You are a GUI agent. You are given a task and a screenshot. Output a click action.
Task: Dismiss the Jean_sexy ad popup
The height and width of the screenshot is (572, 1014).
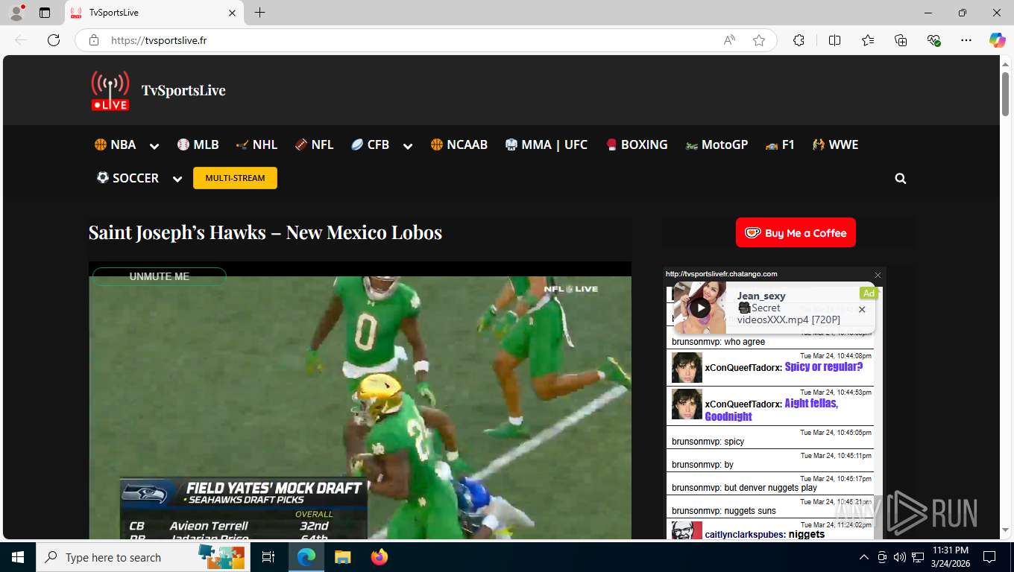(x=862, y=309)
